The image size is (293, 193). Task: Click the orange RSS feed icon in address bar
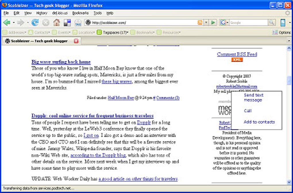click(x=200, y=23)
